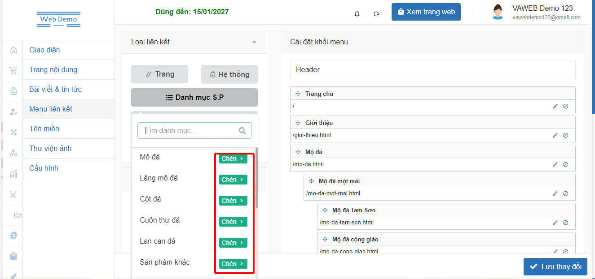Click the move handle beside Mộ đá Tam Sơn
The image size is (595, 279).
[325, 210]
